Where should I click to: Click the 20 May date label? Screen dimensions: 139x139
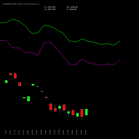(77, 132)
